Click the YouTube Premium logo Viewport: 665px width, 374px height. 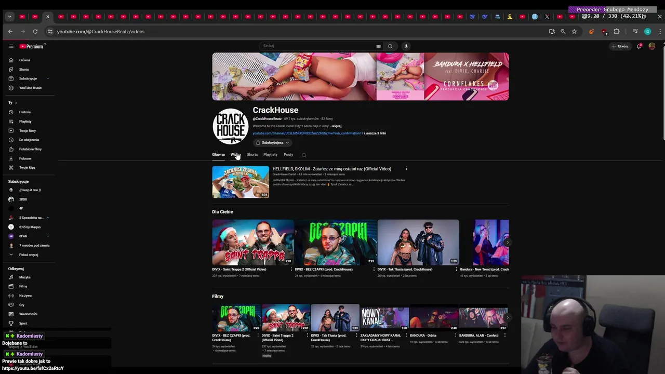point(31,46)
